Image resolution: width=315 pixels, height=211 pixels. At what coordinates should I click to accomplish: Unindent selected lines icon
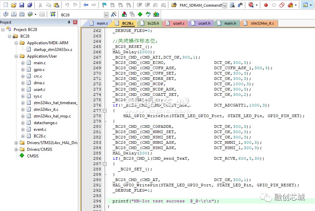(147, 5)
